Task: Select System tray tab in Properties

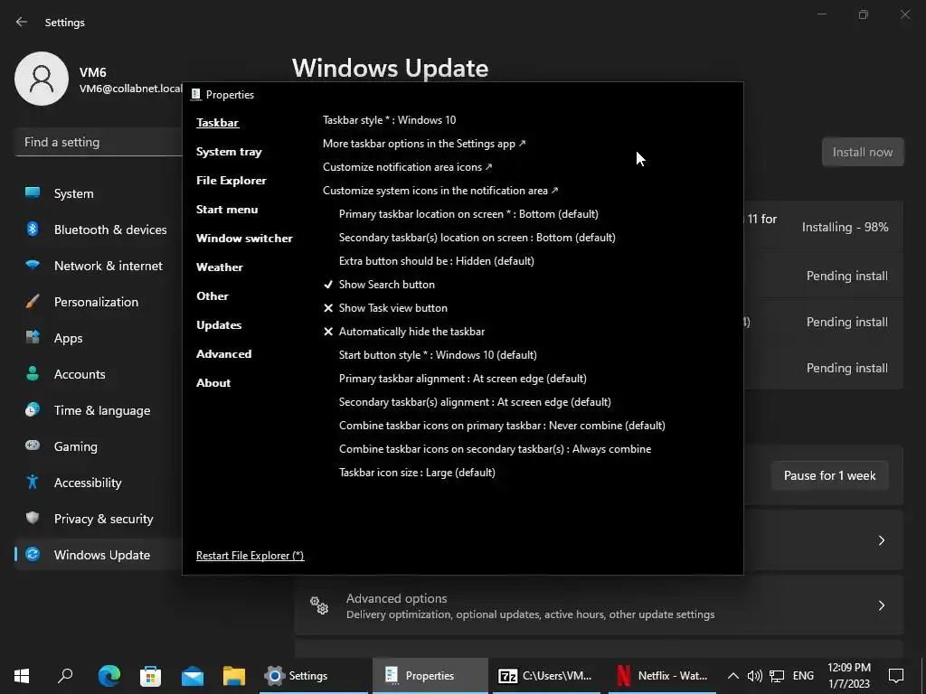Action: (x=229, y=152)
